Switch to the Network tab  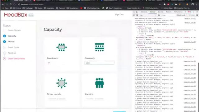169,12
